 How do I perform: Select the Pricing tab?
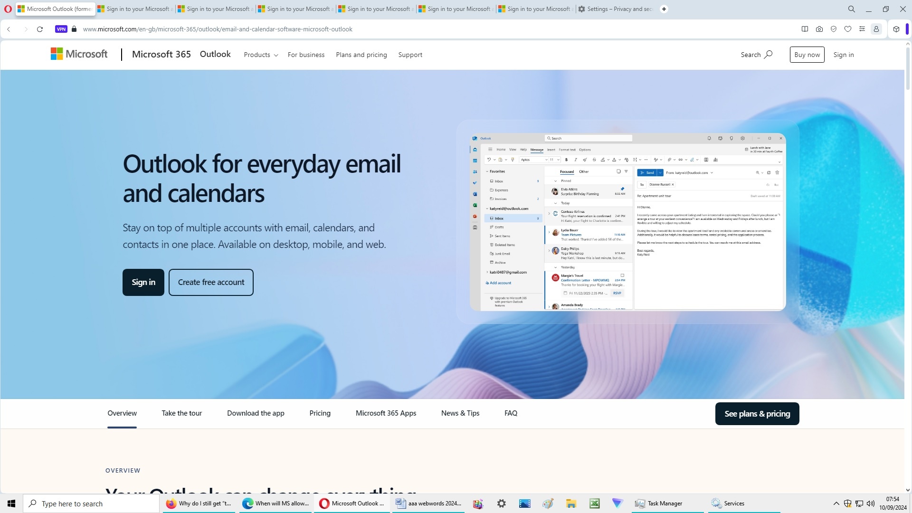tap(320, 413)
